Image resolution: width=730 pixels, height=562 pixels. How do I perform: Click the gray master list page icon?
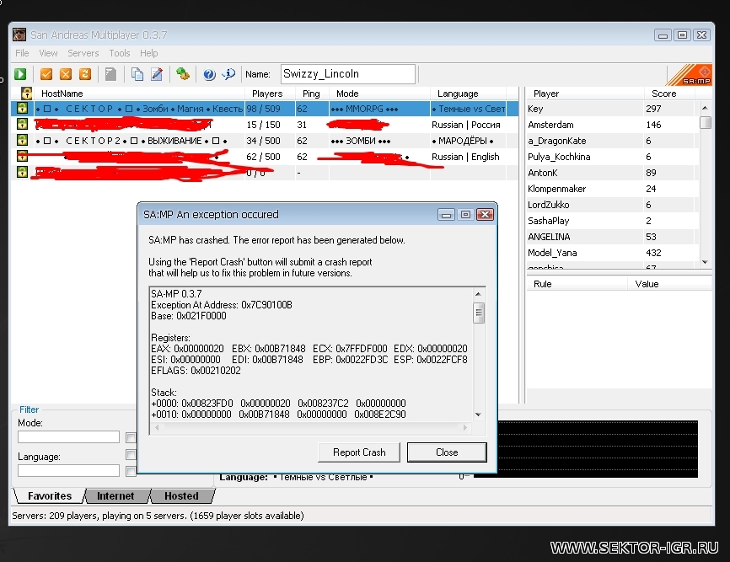[x=110, y=74]
